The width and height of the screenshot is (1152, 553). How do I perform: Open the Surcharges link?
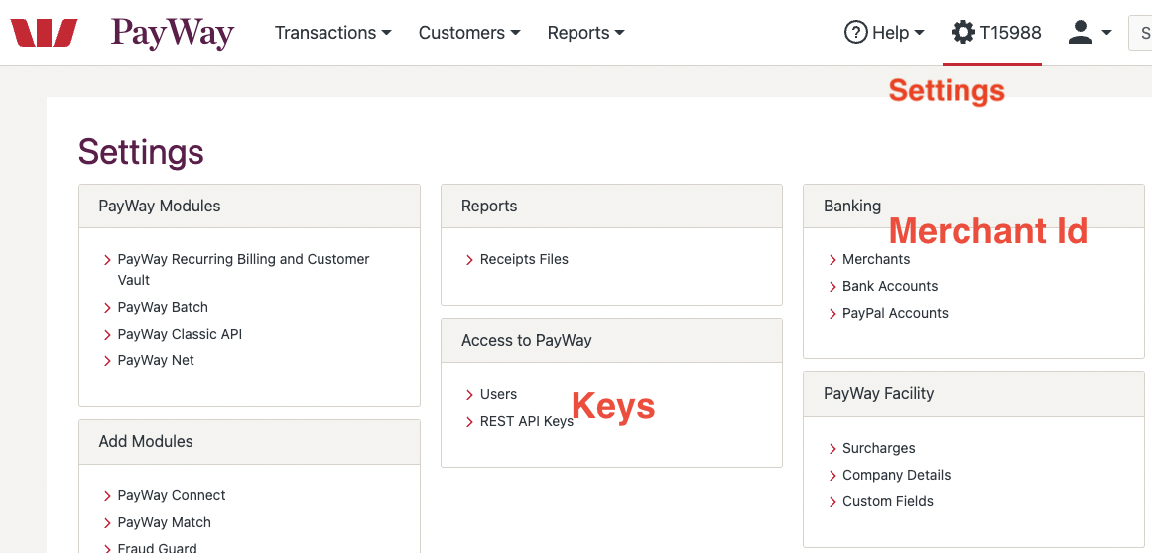coord(879,448)
